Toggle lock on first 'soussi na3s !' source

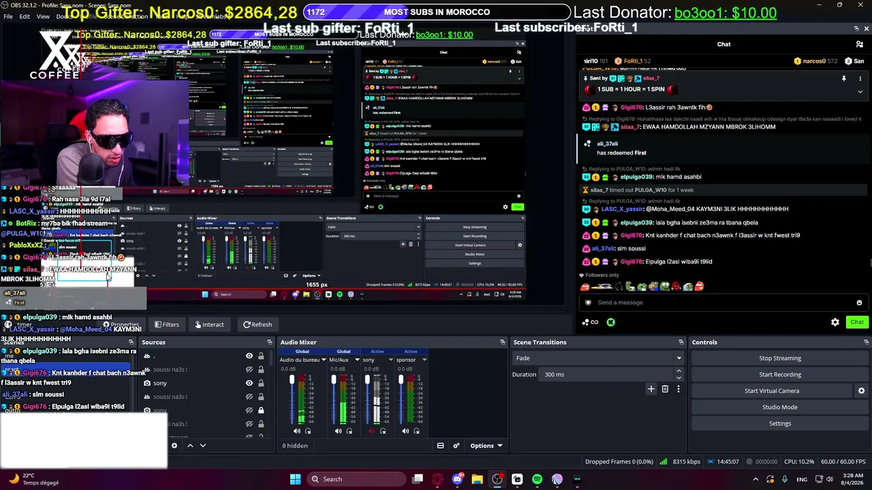point(261,370)
